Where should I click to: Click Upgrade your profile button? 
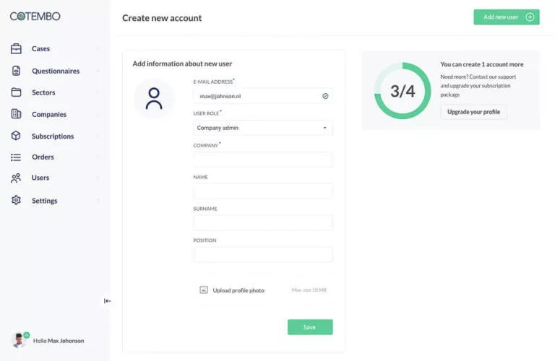coord(473,112)
